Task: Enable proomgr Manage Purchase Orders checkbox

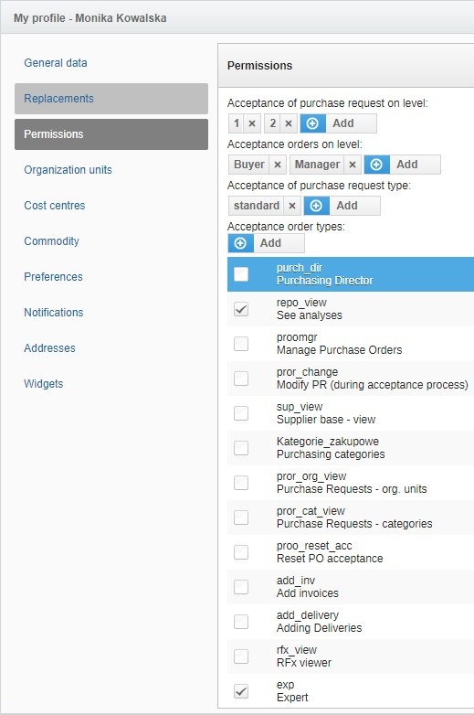Action: (241, 344)
